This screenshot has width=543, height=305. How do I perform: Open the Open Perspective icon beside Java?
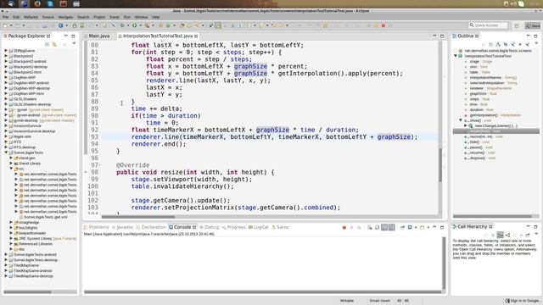[517, 25]
